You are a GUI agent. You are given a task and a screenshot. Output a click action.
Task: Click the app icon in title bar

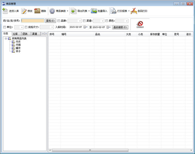[x=4, y=3]
